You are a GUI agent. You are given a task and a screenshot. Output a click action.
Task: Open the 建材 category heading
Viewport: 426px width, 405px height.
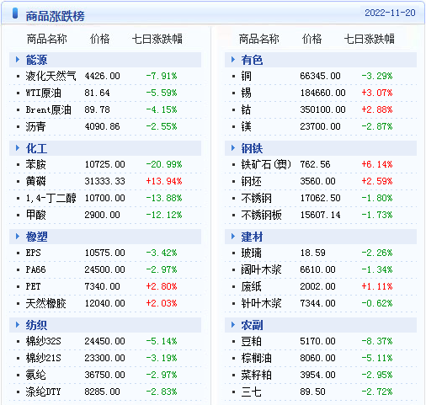point(252,237)
